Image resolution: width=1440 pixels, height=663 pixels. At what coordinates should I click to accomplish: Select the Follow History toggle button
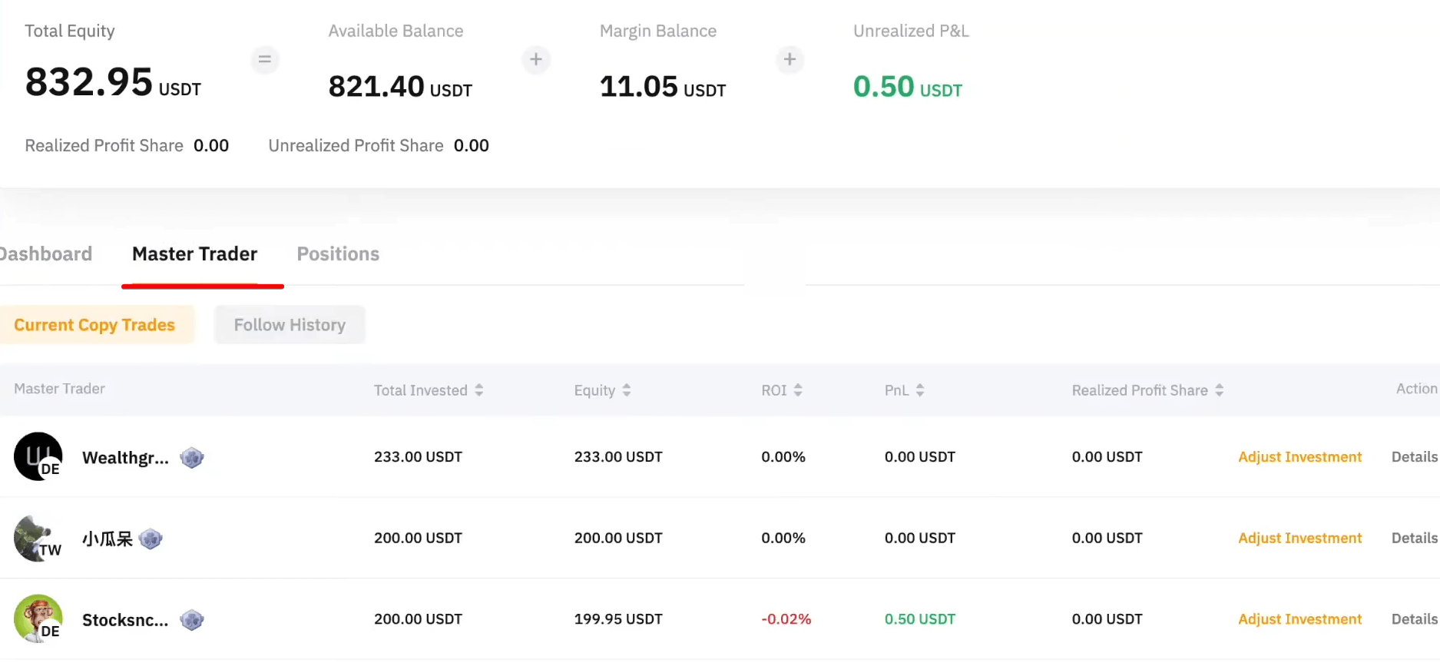[290, 325]
